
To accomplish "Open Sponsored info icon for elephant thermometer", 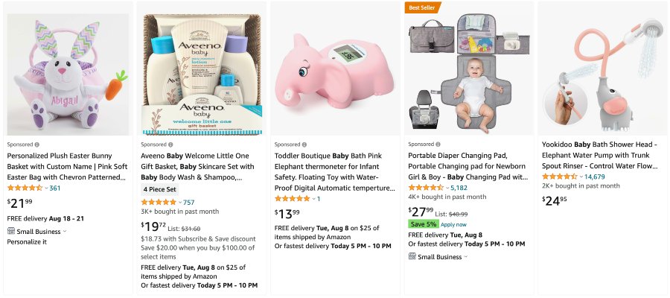I will 304,144.
